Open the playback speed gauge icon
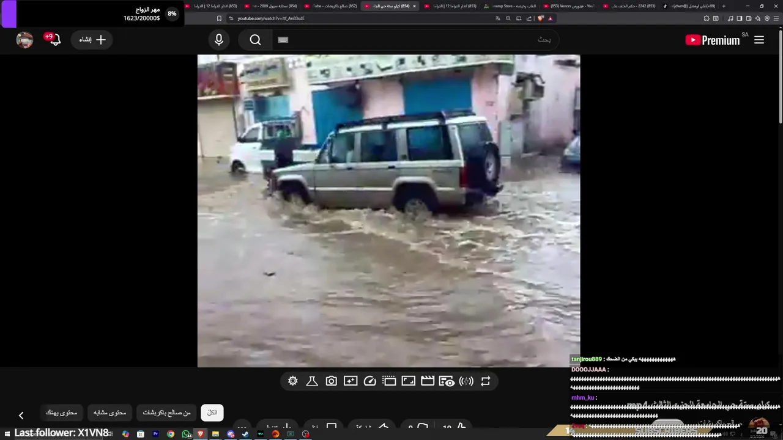The width and height of the screenshot is (783, 440). click(x=369, y=381)
